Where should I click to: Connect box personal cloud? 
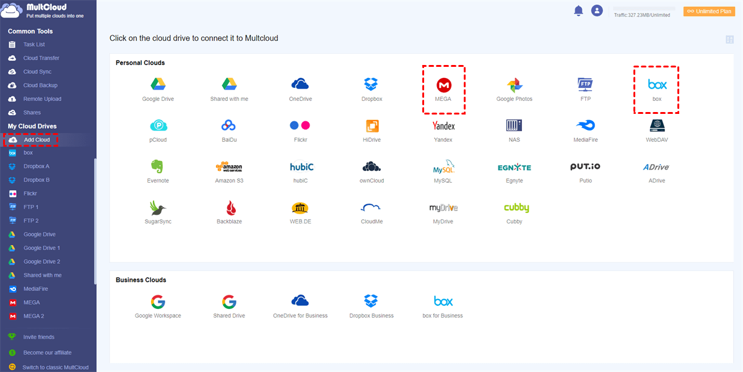[657, 90]
